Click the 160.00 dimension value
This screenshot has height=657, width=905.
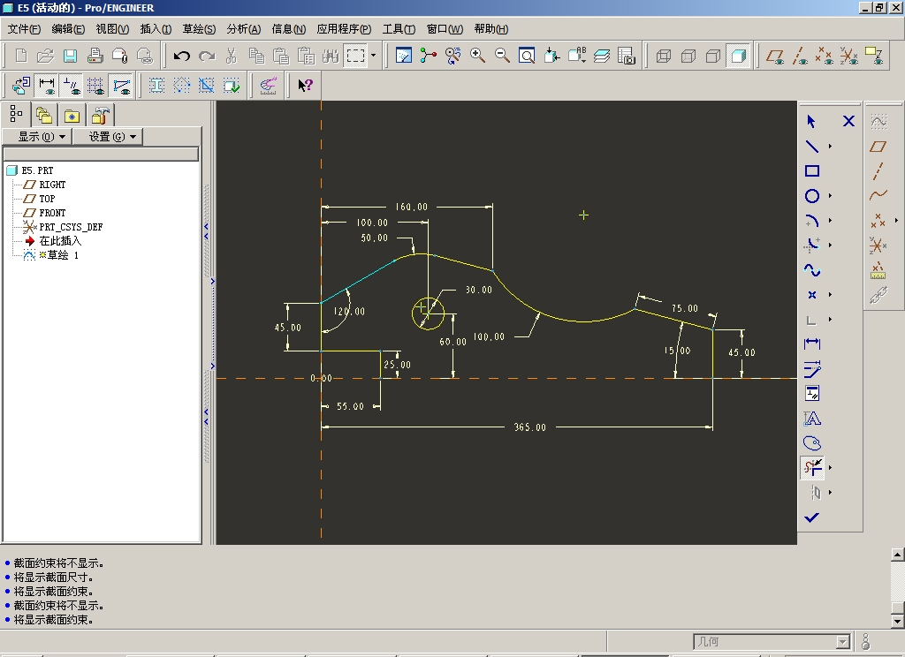(412, 207)
